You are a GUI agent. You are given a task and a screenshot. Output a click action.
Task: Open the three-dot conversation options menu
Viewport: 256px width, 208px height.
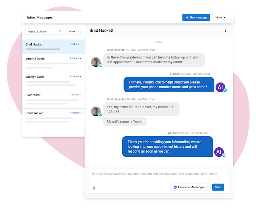pos(225,30)
